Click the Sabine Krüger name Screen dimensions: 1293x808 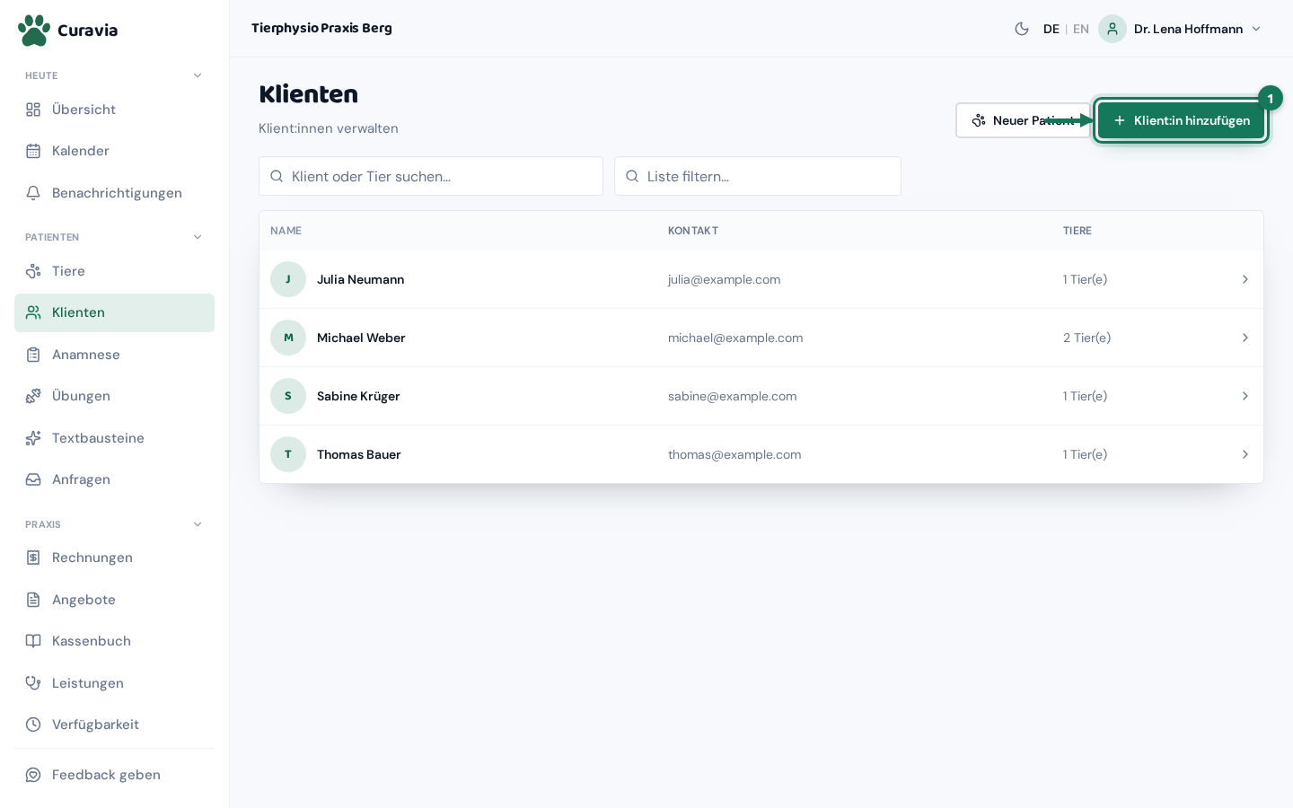pyautogui.click(x=358, y=396)
